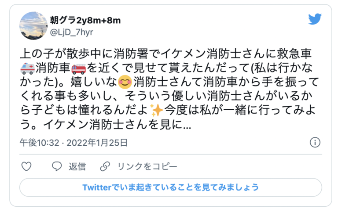Click the blushing smiley face emoji
Viewport: 338px width, 212px height.
point(125,83)
